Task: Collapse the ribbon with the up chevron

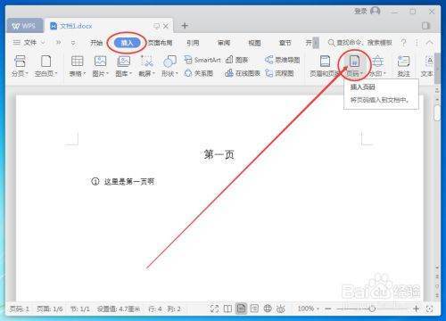Action: click(x=430, y=43)
